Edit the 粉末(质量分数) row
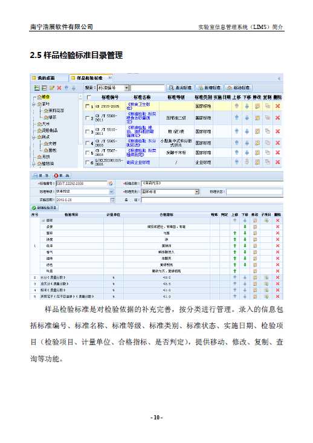Image resolution: width=313 pixels, height=443 pixels. (x=255, y=290)
